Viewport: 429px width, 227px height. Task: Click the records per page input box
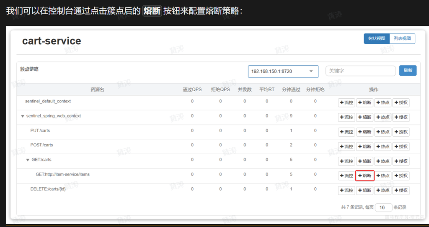pyautogui.click(x=383, y=207)
